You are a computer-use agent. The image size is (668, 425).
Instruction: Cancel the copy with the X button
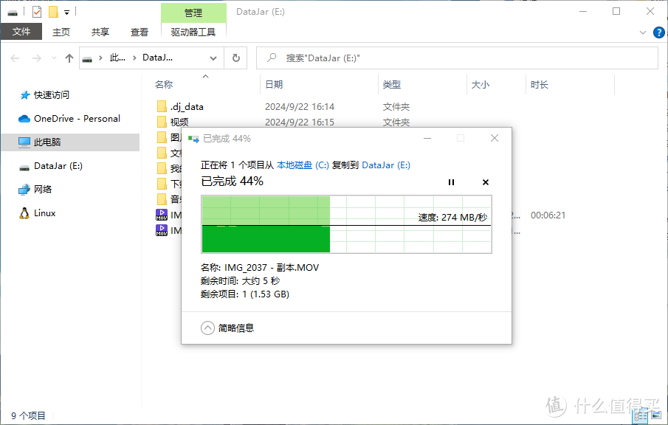485,182
